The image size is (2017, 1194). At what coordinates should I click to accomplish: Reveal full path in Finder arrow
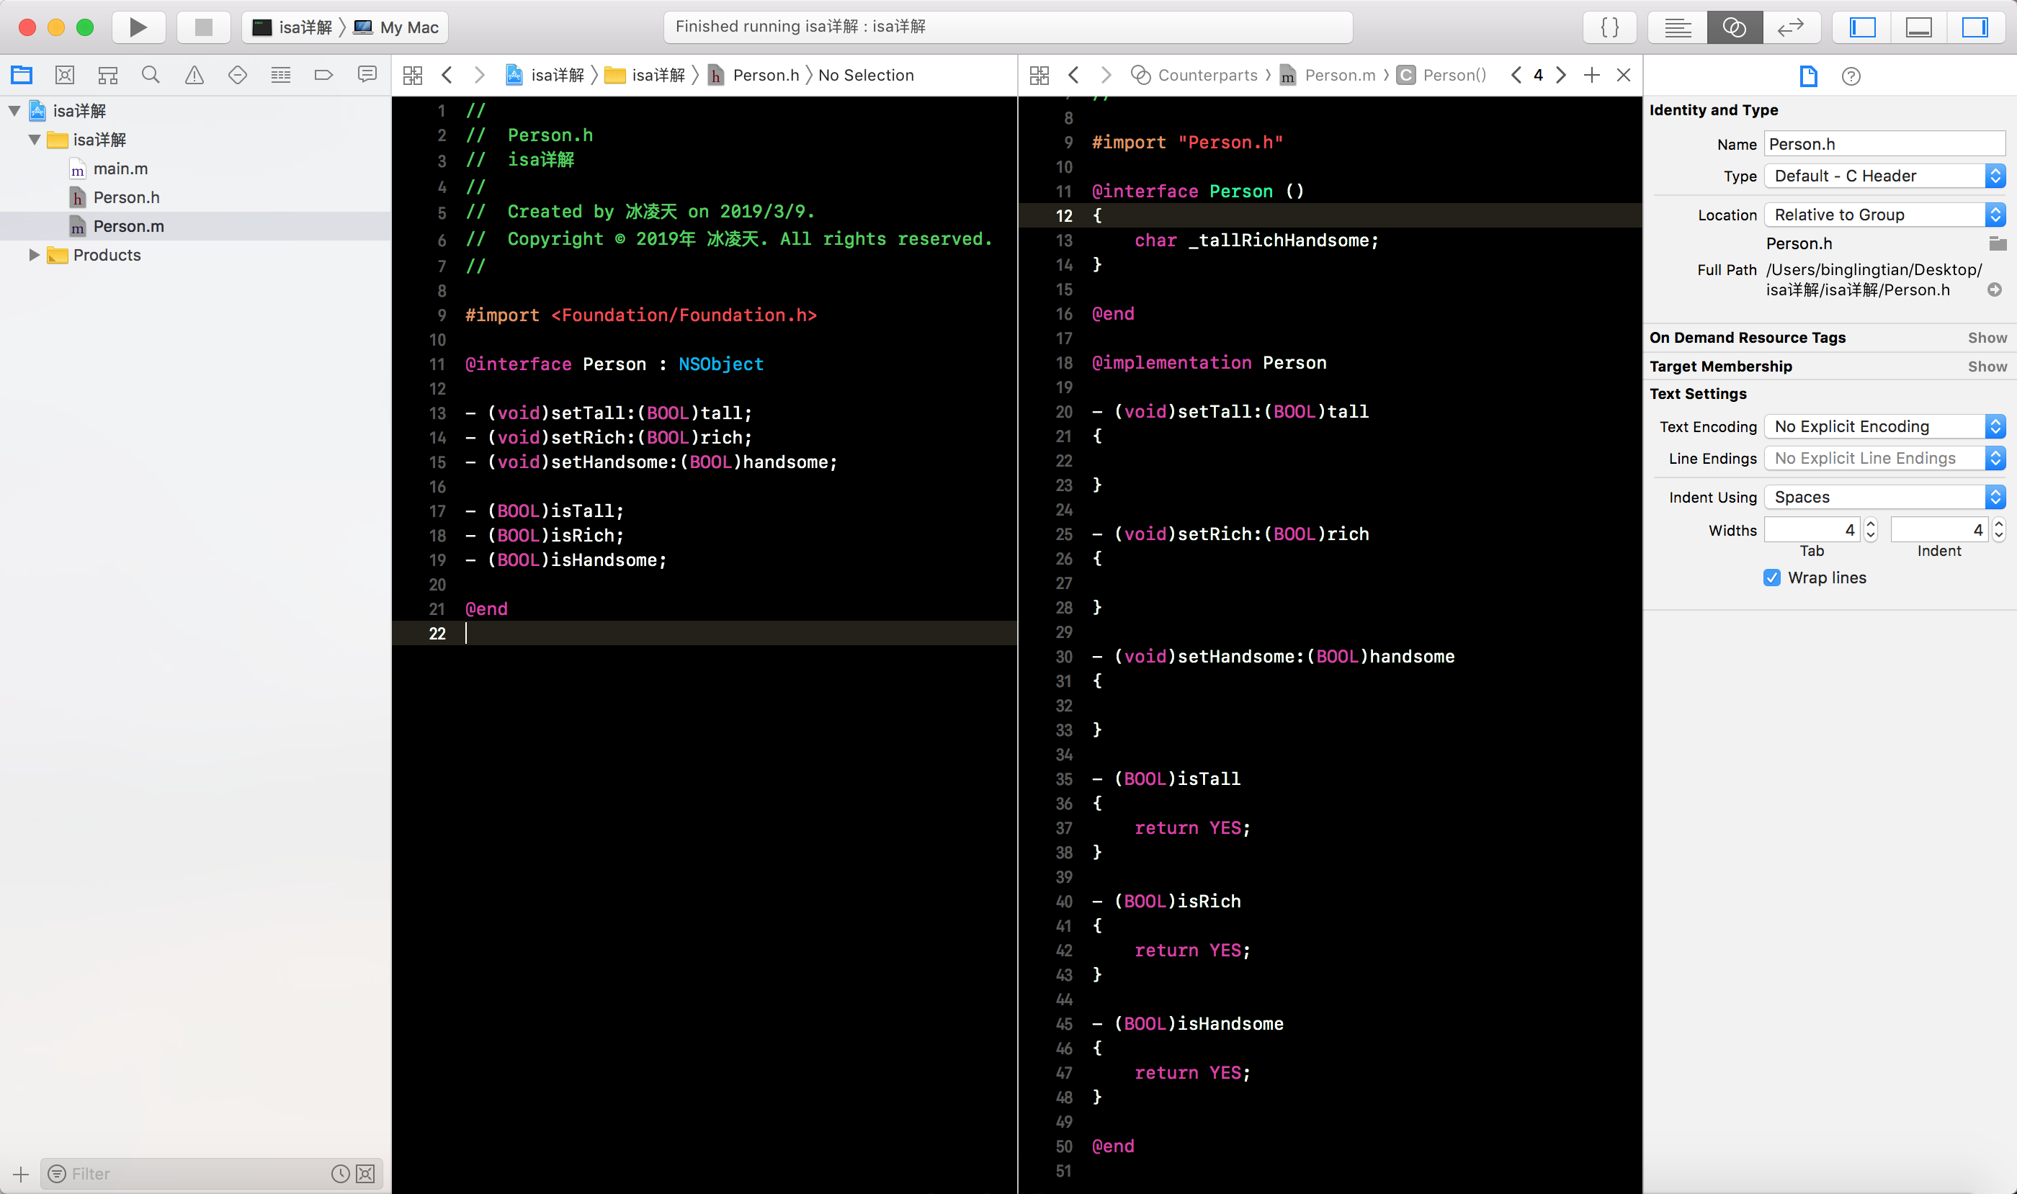[x=1995, y=289]
